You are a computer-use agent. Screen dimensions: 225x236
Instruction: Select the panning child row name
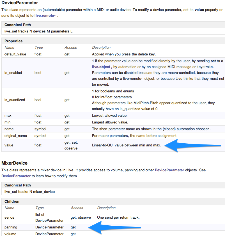point(11,227)
